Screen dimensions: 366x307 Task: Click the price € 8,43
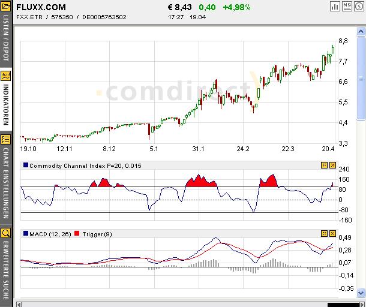[180, 7]
